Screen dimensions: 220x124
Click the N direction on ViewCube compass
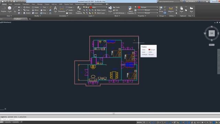click(x=212, y=27)
